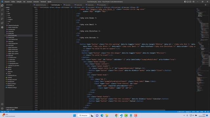Click the taskbar Pesquisar search box
This screenshot has width=210, height=118.
83,115
